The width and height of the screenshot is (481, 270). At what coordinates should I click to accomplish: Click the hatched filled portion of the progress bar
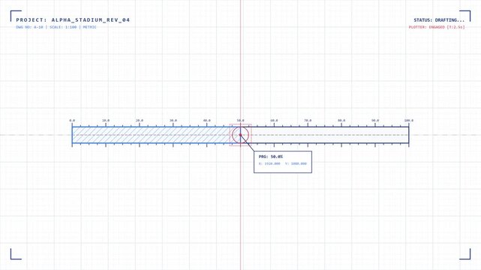[x=156, y=135]
